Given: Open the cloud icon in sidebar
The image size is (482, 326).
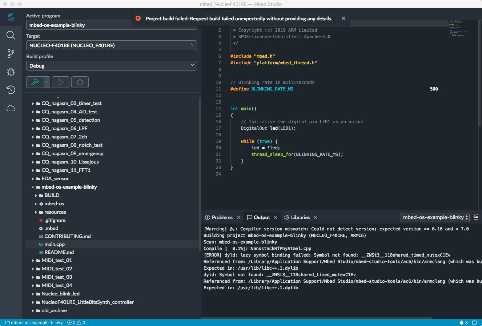Looking at the screenshot, I should pos(11,108).
